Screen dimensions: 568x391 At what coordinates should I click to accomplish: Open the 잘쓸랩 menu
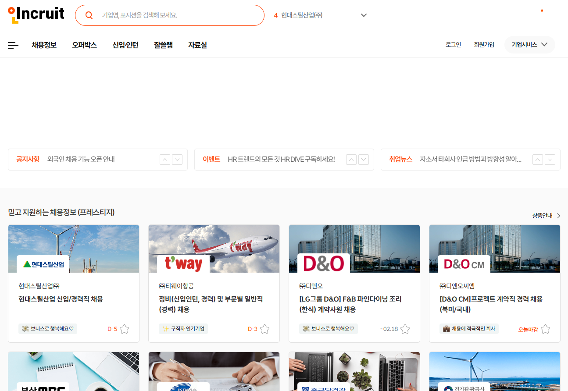point(163,45)
